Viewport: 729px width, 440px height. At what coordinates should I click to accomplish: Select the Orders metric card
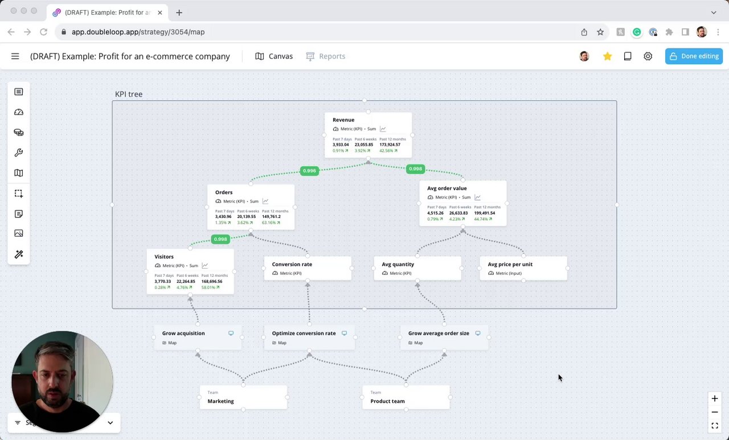(x=251, y=207)
